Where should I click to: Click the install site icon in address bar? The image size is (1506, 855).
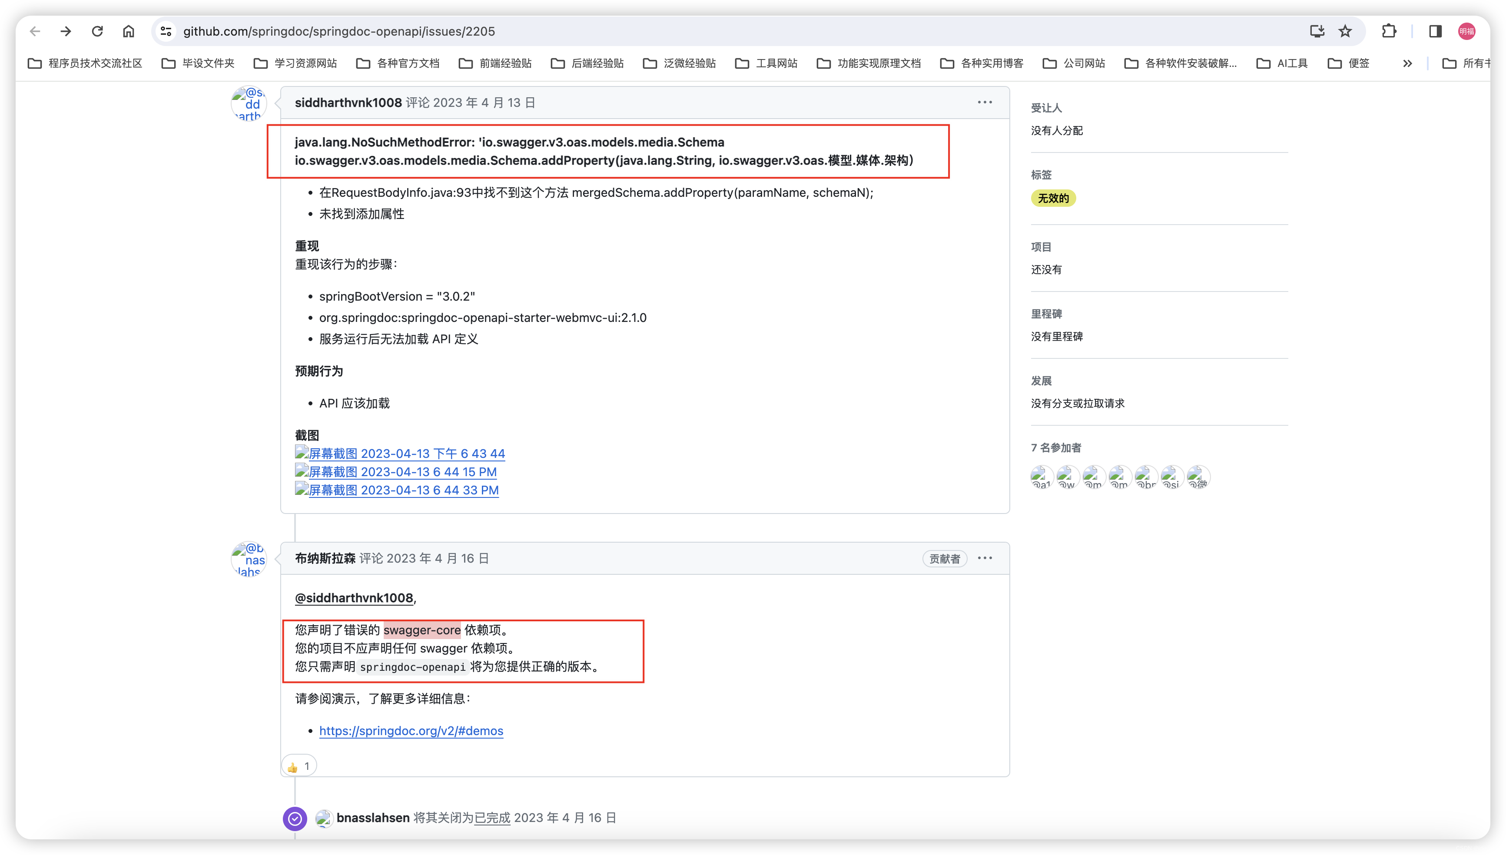(1317, 31)
